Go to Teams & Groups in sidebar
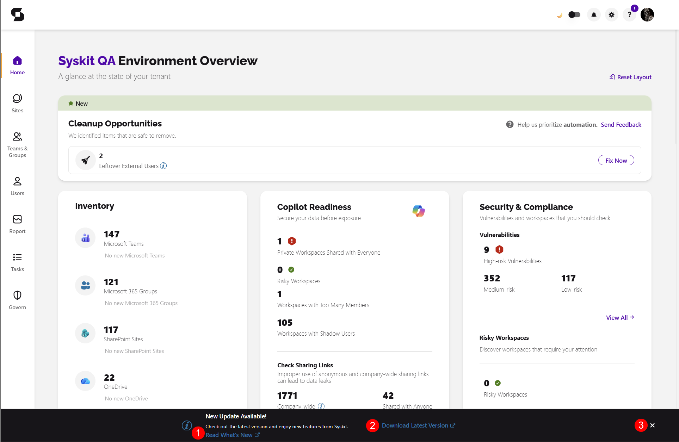The image size is (679, 442). click(x=17, y=145)
